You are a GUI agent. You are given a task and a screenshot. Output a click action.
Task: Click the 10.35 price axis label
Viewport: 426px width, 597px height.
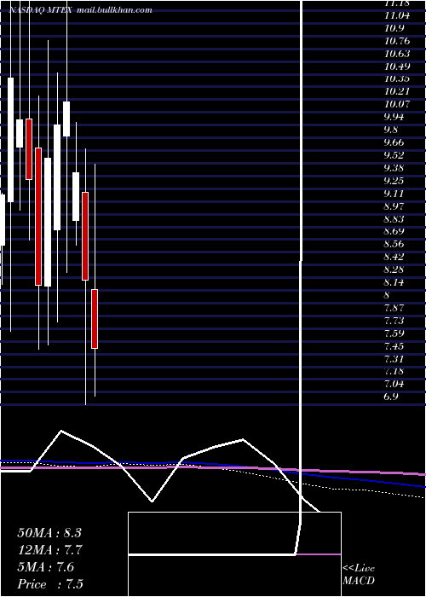tap(397, 78)
